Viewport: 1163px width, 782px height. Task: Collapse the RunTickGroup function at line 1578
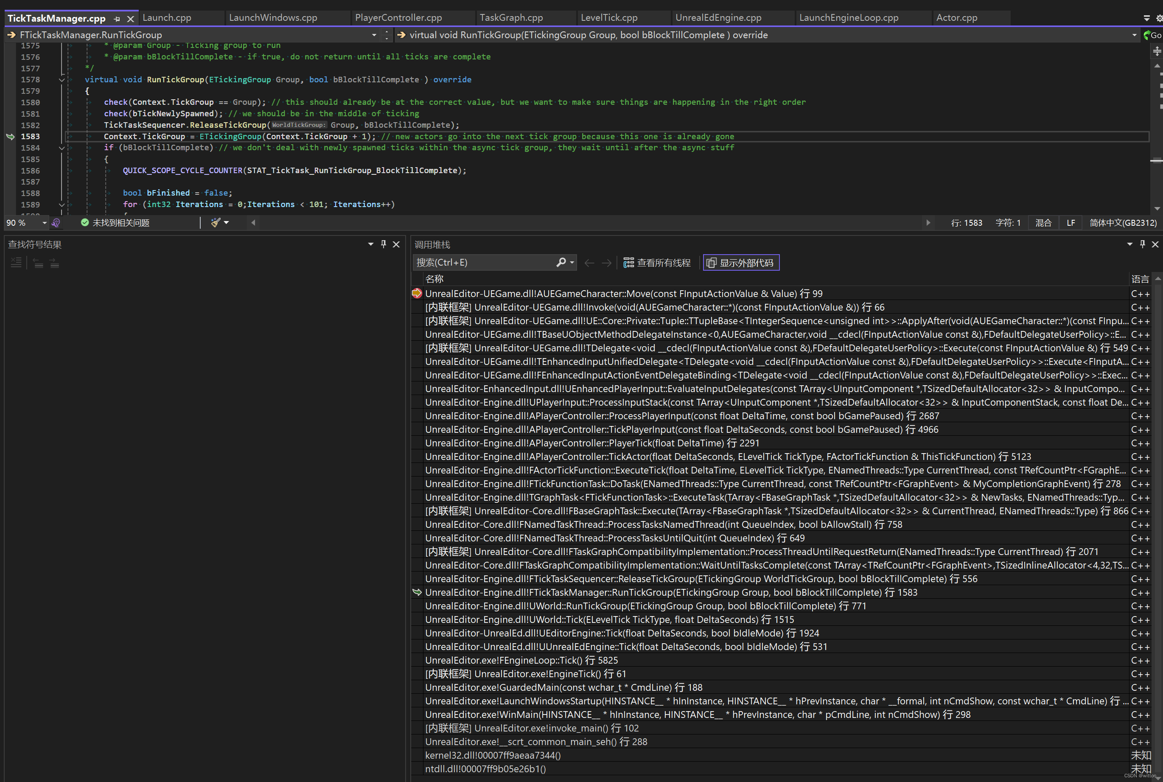[x=62, y=80]
